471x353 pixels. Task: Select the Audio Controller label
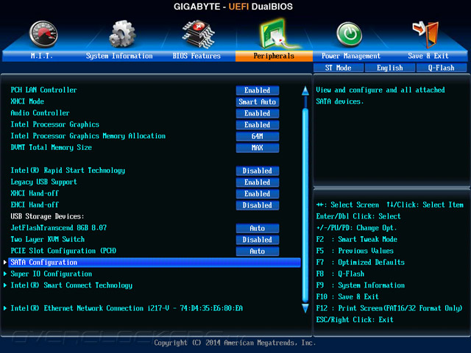click(x=40, y=113)
